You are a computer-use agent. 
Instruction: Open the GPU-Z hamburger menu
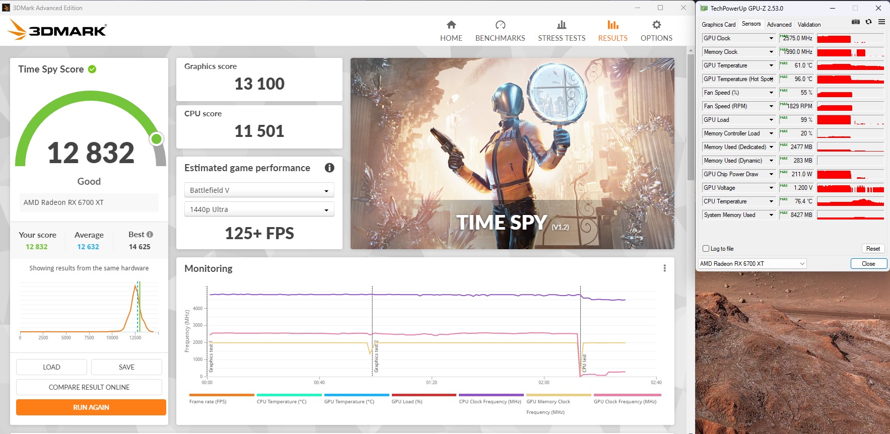(881, 22)
